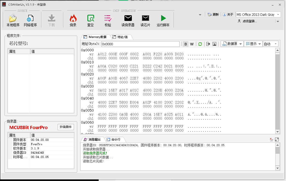This screenshot has width=286, height=181.
Task: Refresh memory data with the green arrows icon
Action: [200, 44]
